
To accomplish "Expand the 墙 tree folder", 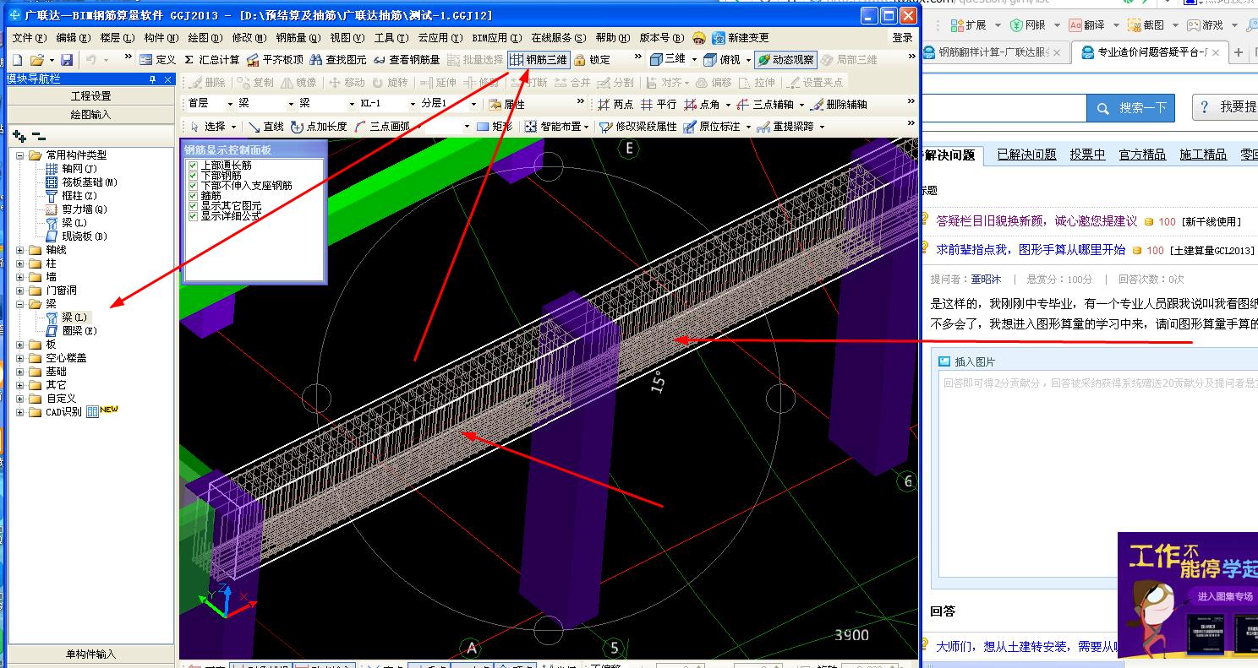I will (20, 277).
